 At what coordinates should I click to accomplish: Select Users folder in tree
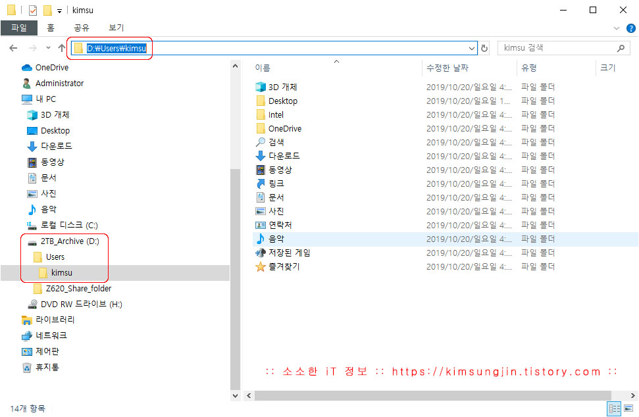click(x=49, y=257)
